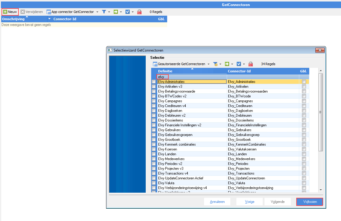Click the green export arrow icon in the main toolbar

[116, 12]
